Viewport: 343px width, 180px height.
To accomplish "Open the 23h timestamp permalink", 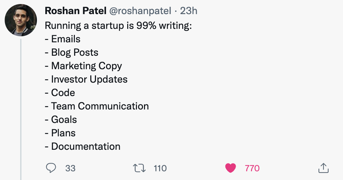I will [x=189, y=11].
